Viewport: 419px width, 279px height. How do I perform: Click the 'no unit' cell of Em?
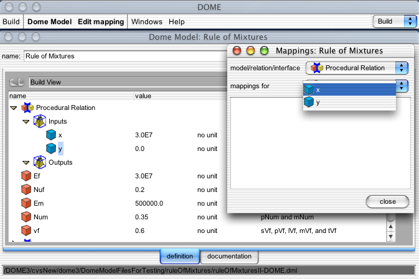pos(207,203)
